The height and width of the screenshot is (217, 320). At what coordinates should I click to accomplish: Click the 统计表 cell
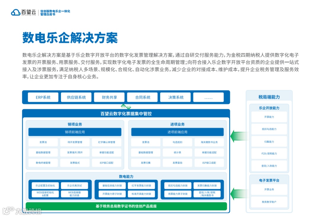(x=177, y=153)
